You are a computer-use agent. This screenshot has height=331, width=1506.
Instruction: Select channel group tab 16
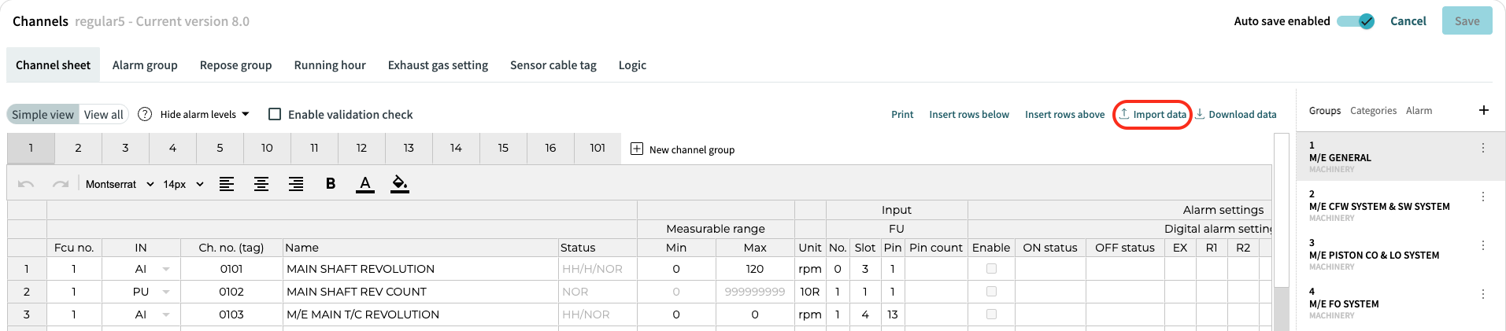tap(550, 148)
